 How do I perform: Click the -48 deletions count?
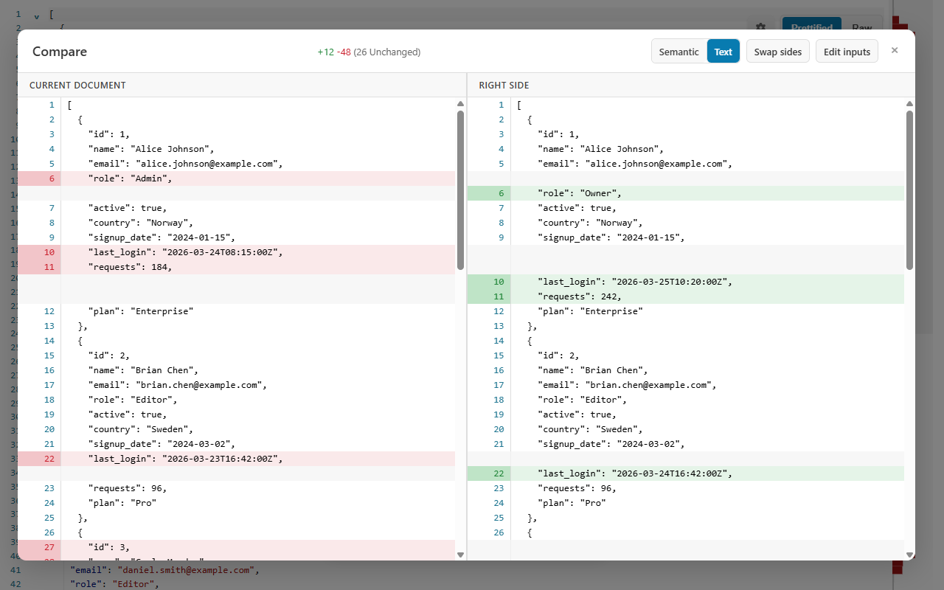coord(344,52)
